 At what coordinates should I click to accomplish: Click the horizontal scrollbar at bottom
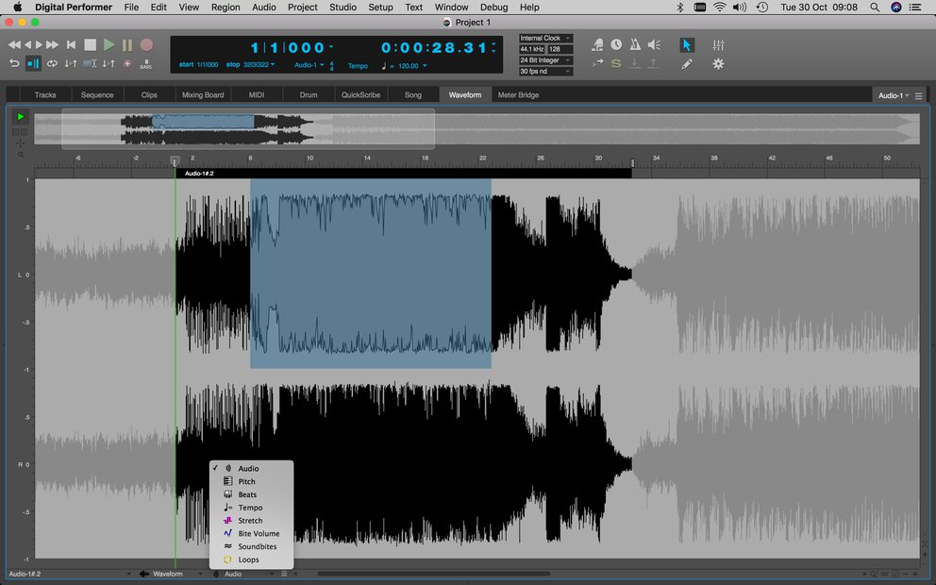[434, 574]
